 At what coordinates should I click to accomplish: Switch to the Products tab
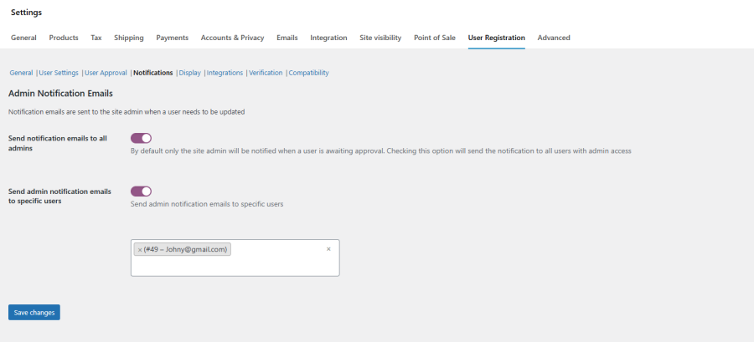tap(64, 38)
